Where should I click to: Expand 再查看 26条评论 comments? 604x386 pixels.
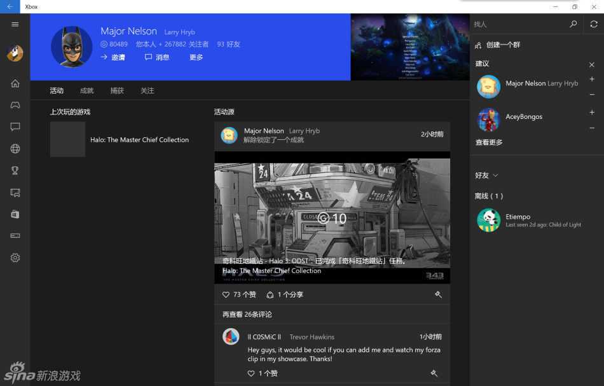247,314
